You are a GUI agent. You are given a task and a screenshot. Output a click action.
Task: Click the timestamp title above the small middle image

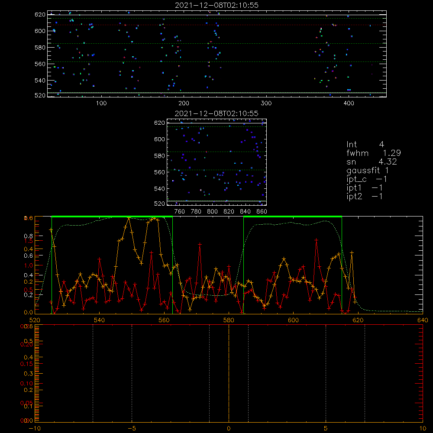216,113
